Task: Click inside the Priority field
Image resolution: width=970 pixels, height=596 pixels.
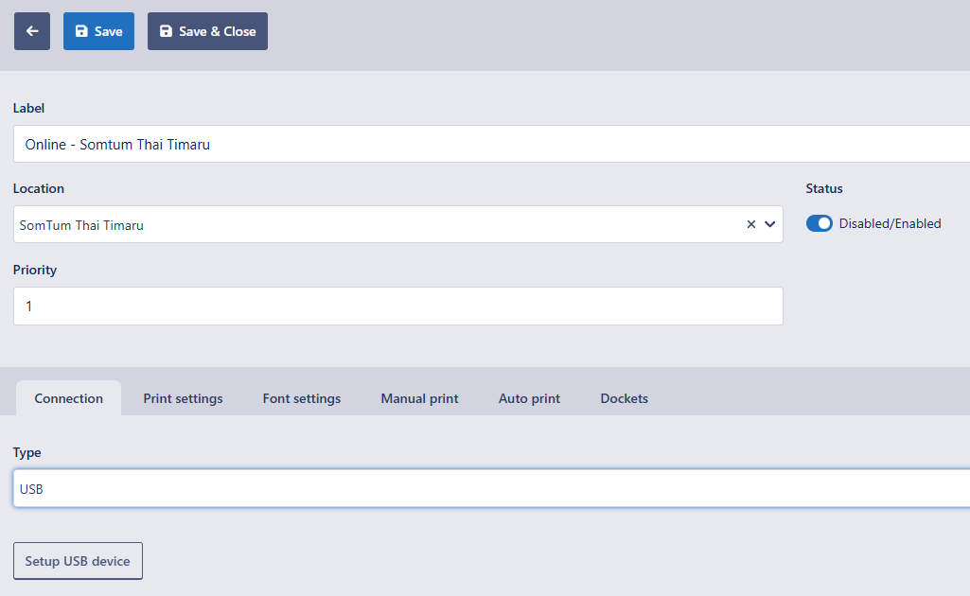Action: pos(398,306)
